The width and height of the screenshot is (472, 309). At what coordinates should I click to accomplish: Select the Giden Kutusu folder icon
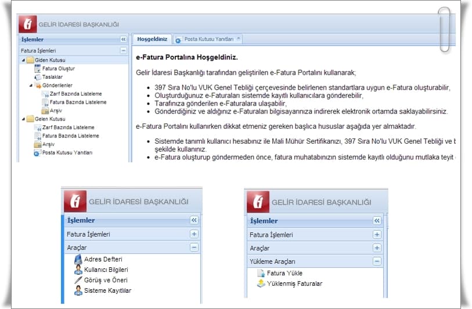[x=30, y=60]
